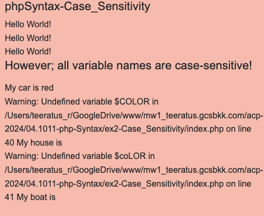Image resolution: width=264 pixels, height=216 pixels.
Task: Click the phpSyntax-Case_Sensitivity page heading
Action: [x=77, y=7]
